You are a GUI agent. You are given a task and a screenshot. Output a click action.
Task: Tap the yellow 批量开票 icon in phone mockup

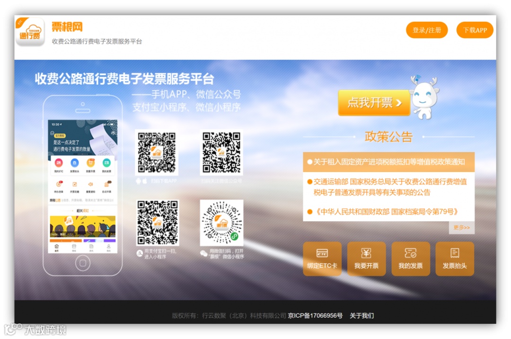click(90, 163)
